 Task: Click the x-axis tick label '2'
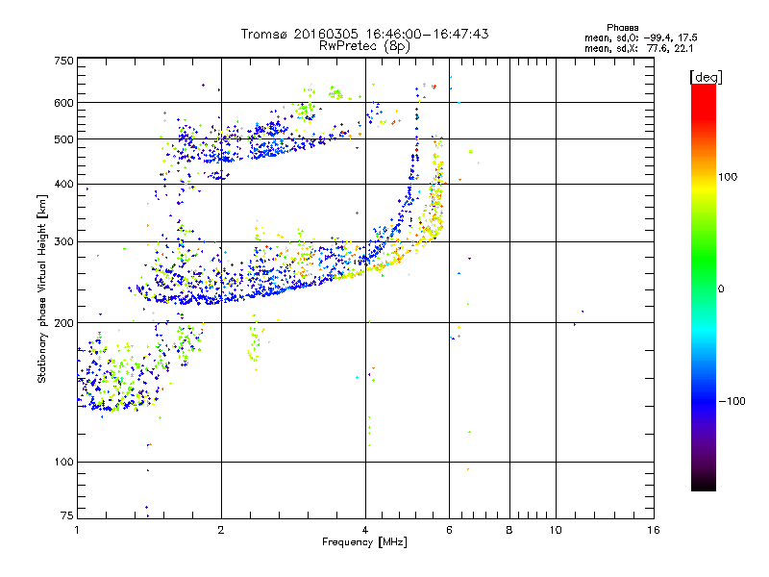(x=221, y=530)
